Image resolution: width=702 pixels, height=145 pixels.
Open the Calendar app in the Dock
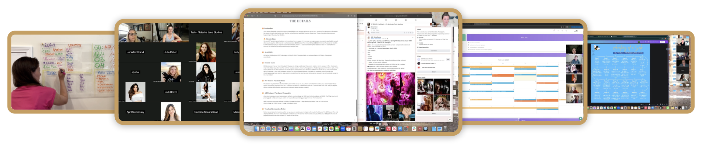(x=348, y=129)
